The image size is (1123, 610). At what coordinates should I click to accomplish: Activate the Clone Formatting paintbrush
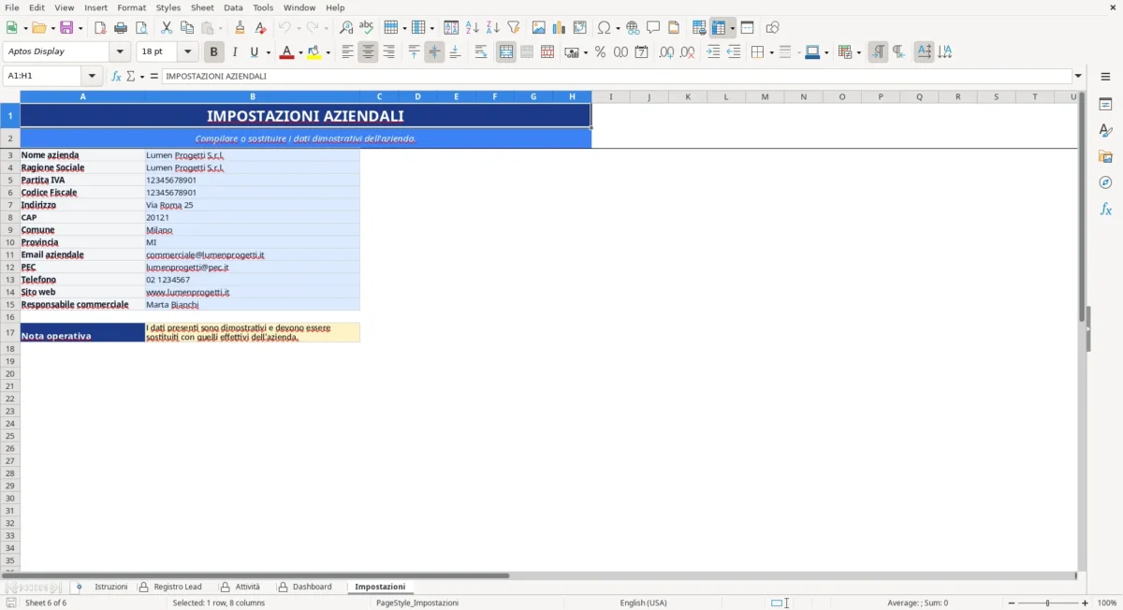point(240,28)
